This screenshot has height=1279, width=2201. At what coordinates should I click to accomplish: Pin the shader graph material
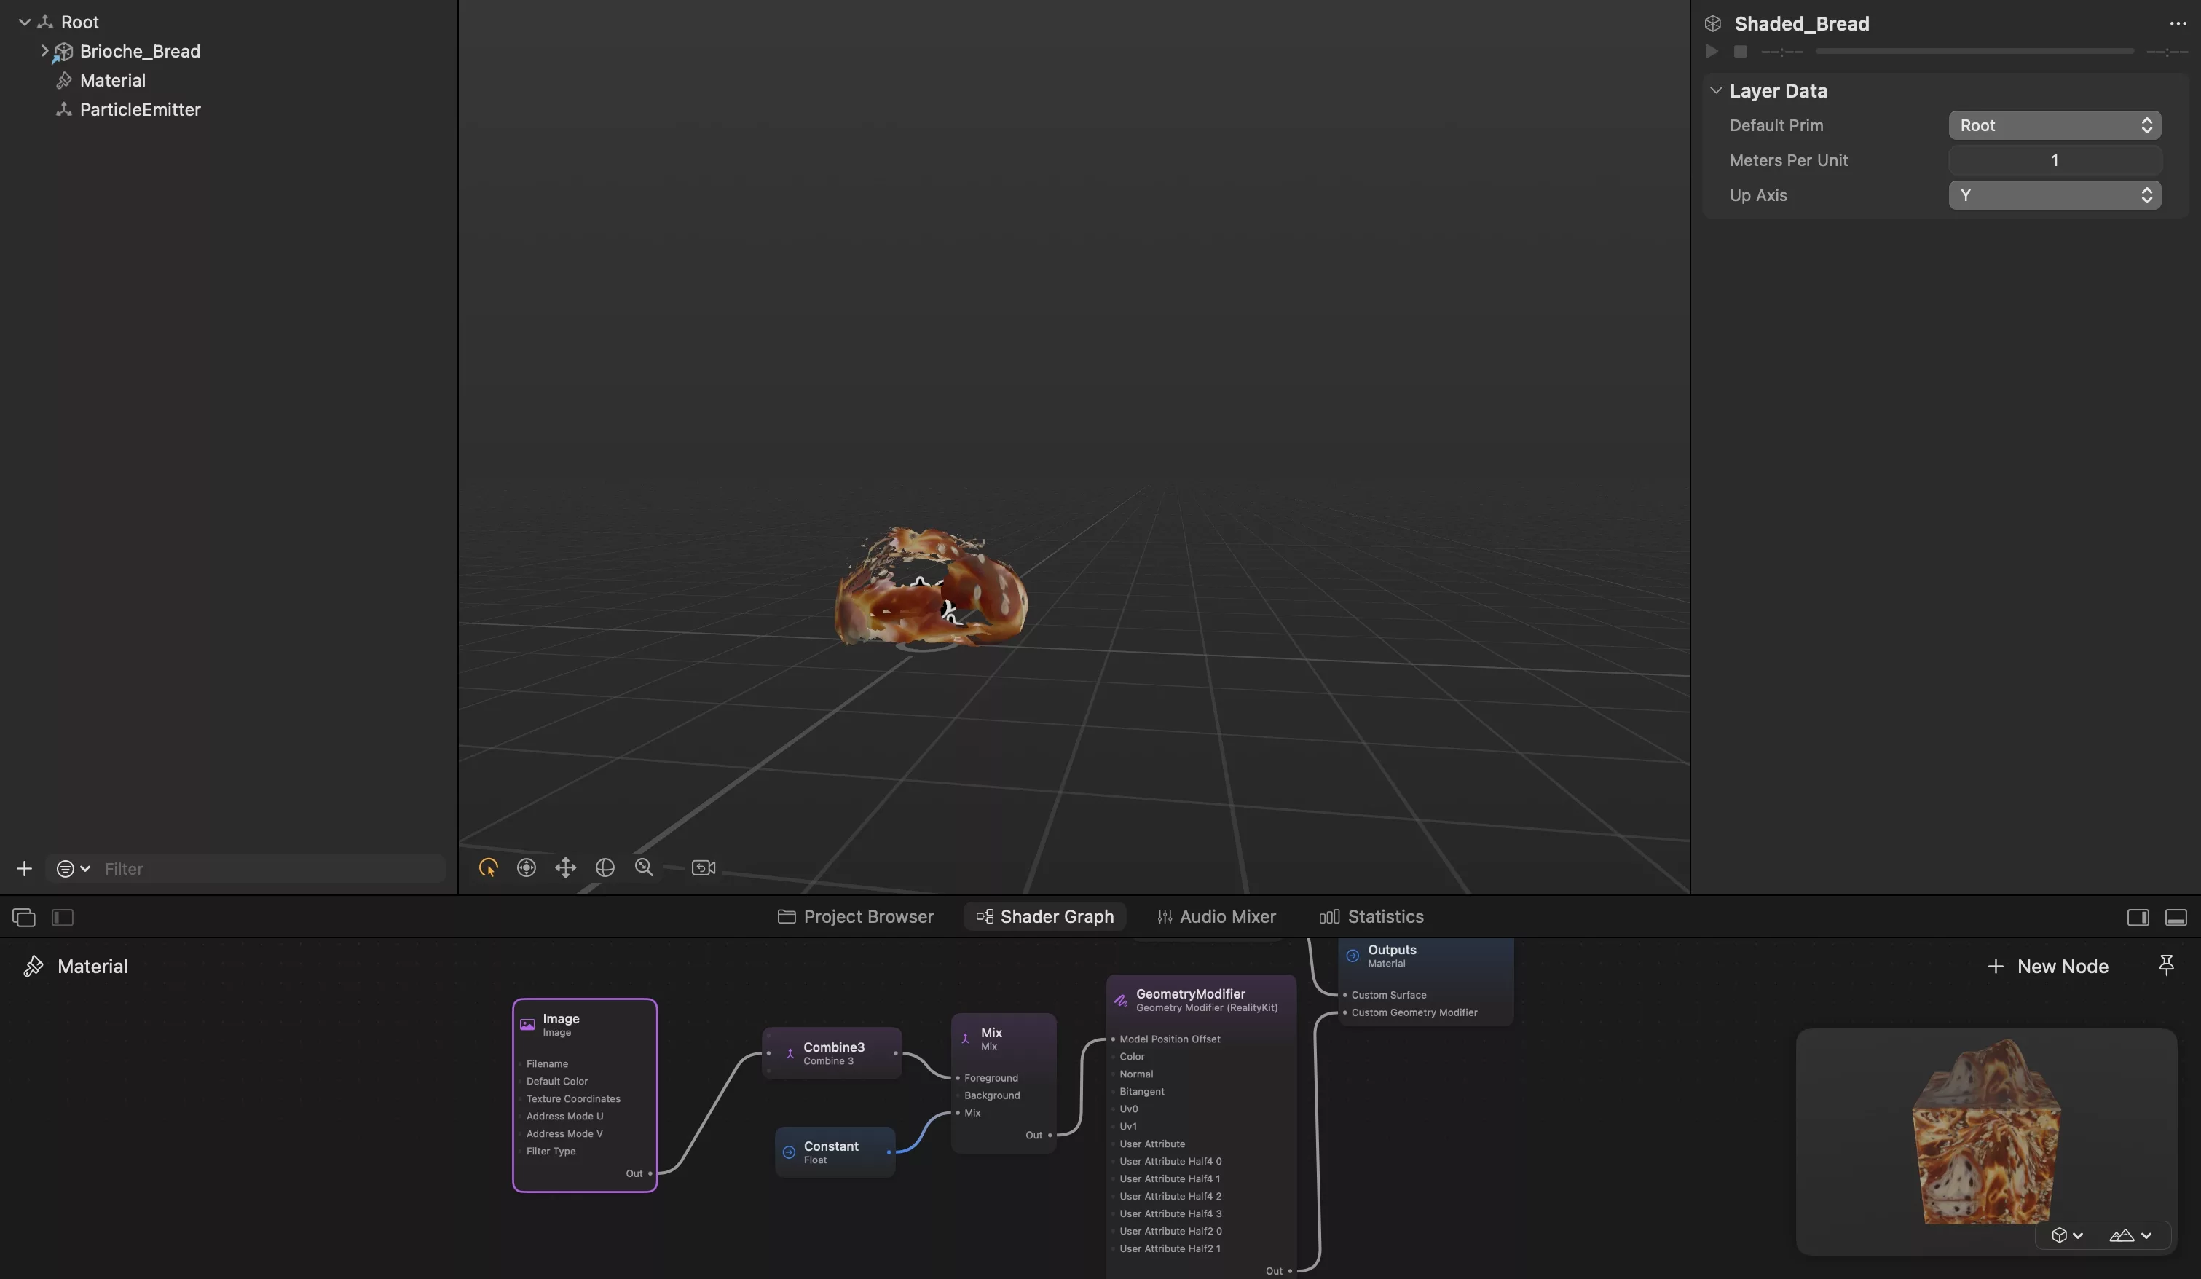coord(2166,965)
